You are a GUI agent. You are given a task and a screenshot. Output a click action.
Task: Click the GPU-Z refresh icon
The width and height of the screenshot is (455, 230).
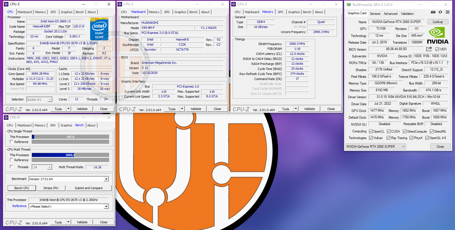pyautogui.click(x=440, y=12)
